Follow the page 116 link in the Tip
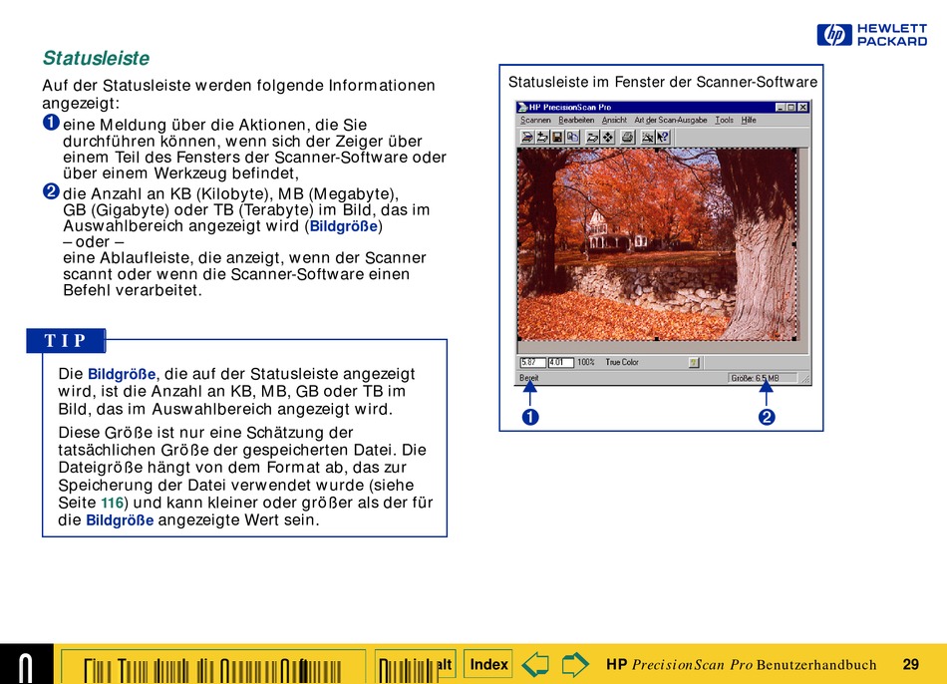 (112, 503)
